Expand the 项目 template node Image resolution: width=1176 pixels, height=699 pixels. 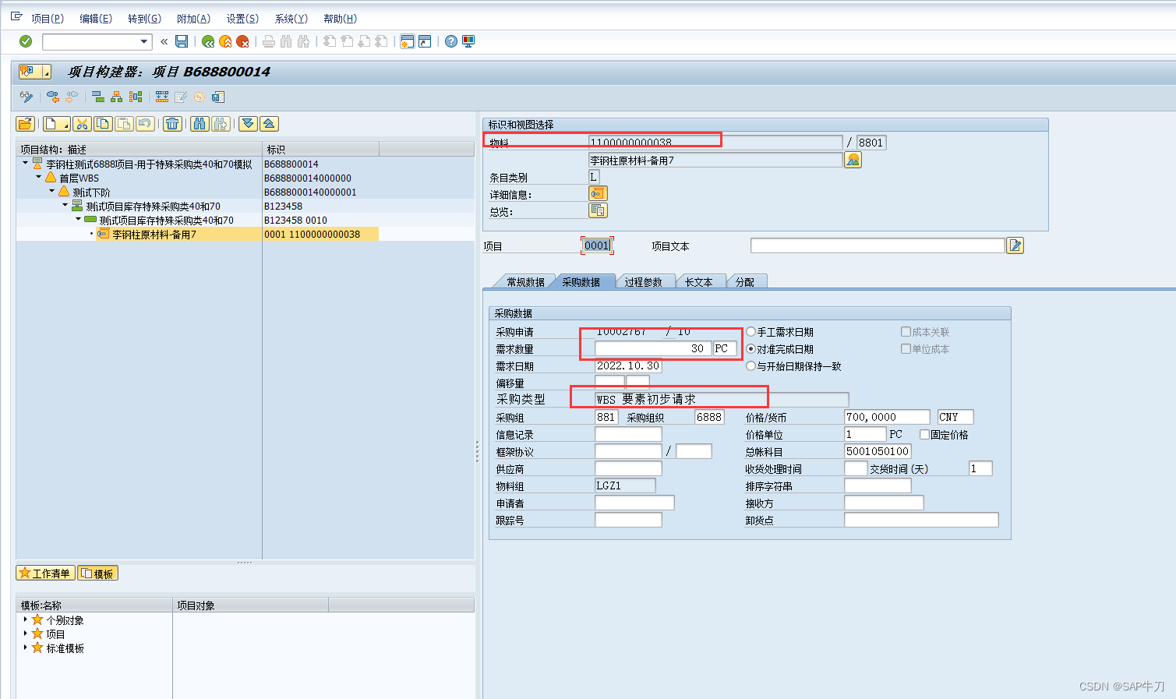pos(26,634)
